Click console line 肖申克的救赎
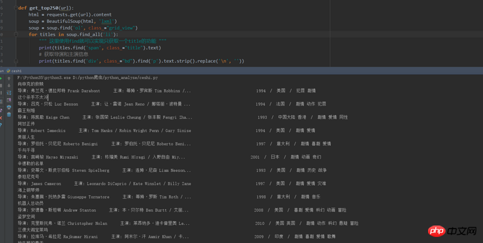The height and width of the screenshot is (243, 483). [x=30, y=84]
